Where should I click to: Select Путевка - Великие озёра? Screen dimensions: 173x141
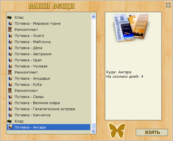click(49, 103)
